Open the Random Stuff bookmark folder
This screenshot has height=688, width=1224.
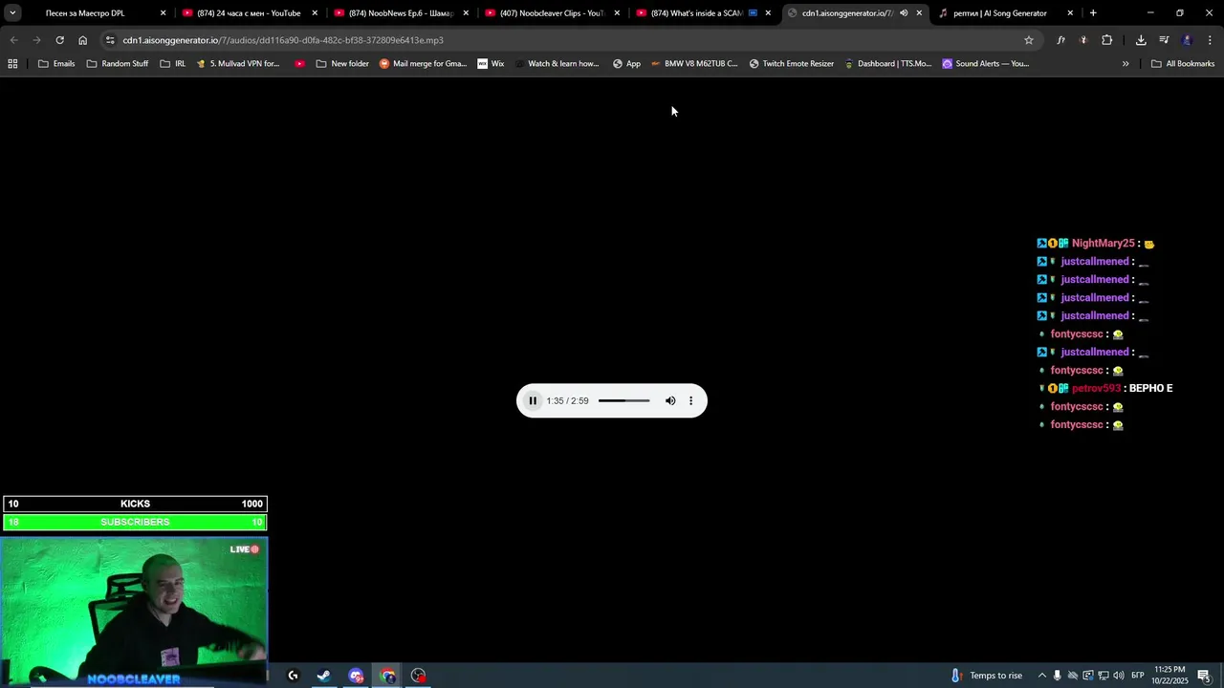[118, 64]
